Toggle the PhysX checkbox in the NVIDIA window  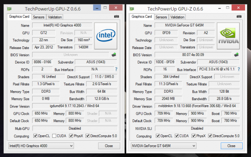click(x=194, y=136)
